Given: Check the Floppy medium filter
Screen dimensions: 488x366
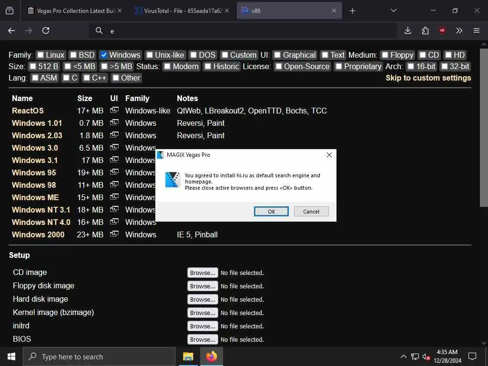Looking at the screenshot, I should pyautogui.click(x=385, y=55).
